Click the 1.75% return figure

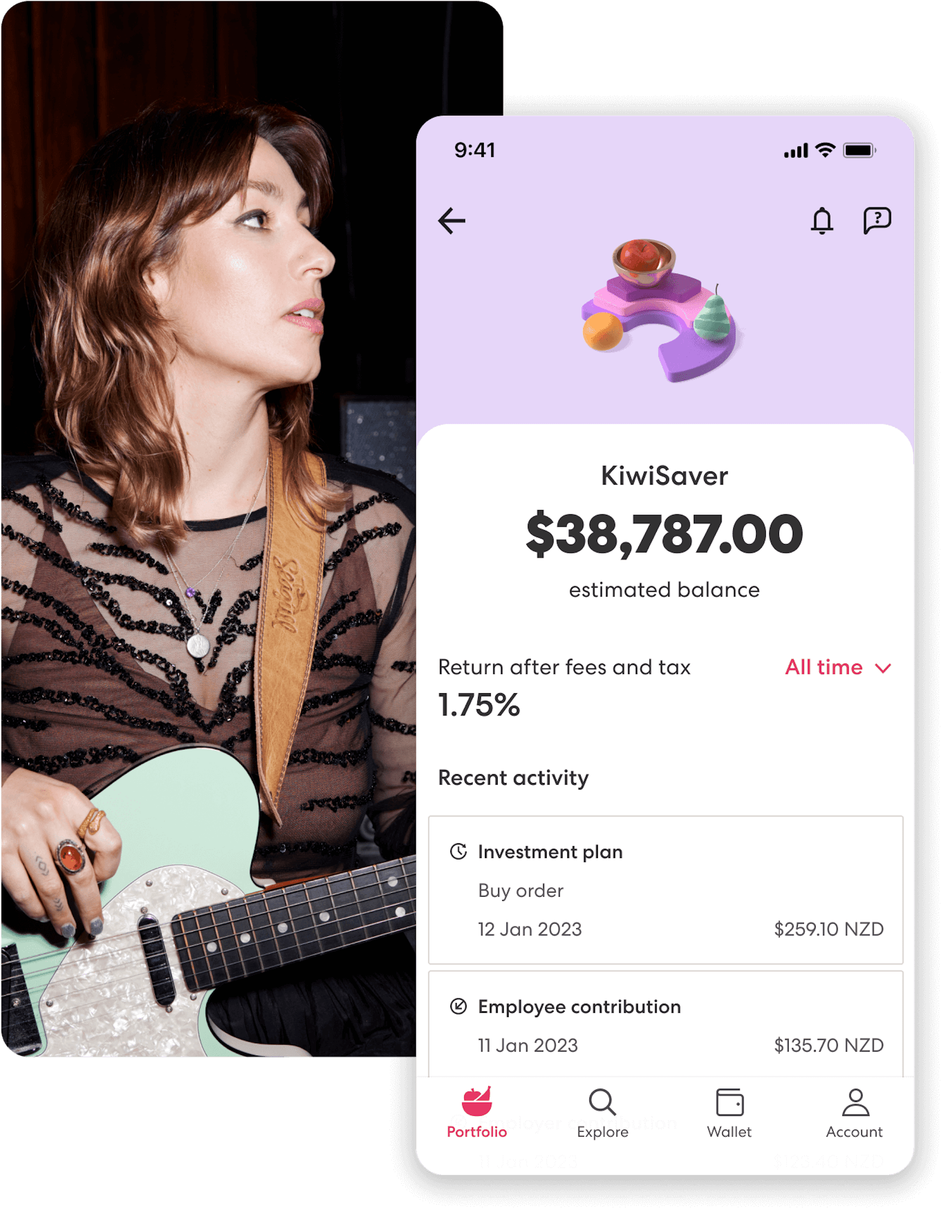(479, 705)
